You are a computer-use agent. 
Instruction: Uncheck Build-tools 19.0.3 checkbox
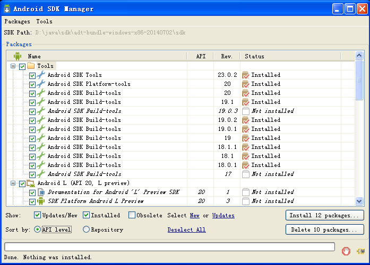click(32, 112)
